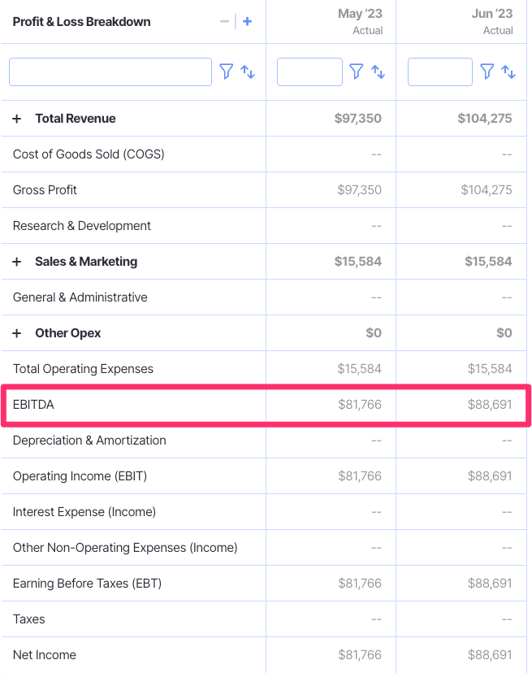
Task: Open the filter icon under May '23
Action: pyautogui.click(x=357, y=72)
